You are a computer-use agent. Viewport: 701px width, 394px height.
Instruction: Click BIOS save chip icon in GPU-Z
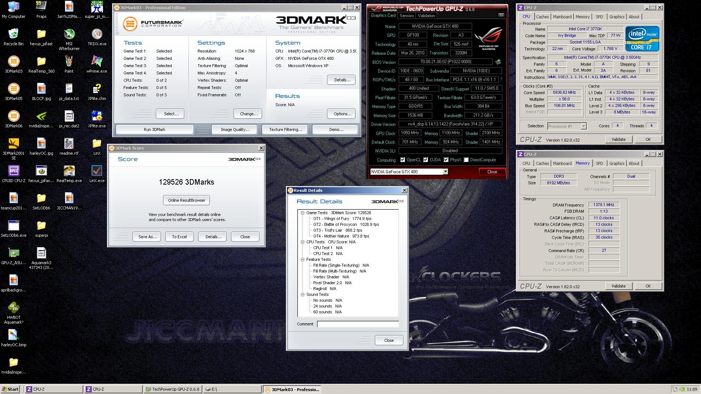498,62
